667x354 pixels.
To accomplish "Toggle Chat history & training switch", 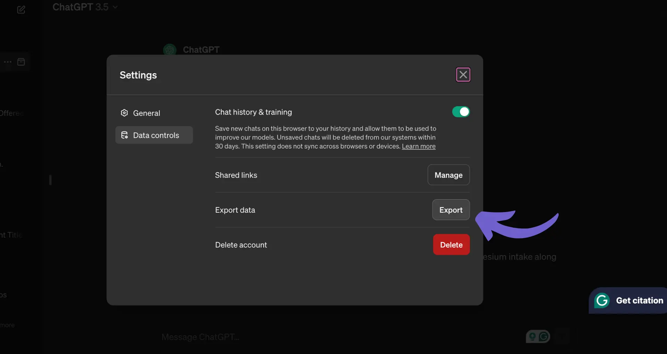I will tap(461, 112).
